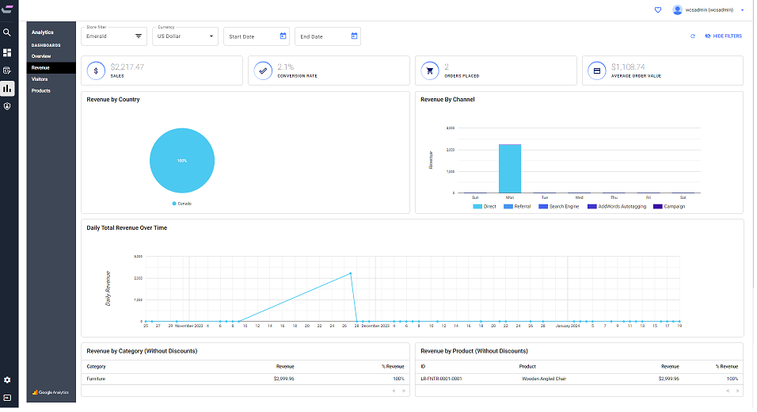Image resolution: width=757 pixels, height=412 pixels.
Task: Open the Start Date calendar icon
Action: (283, 36)
